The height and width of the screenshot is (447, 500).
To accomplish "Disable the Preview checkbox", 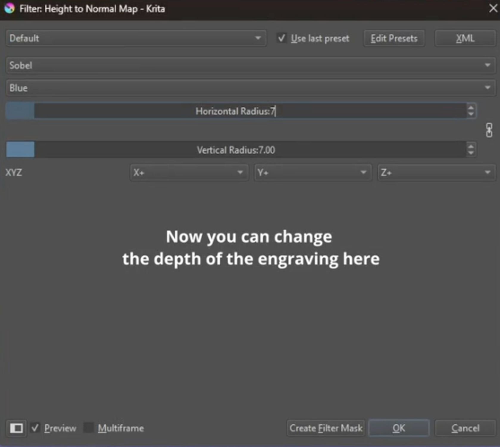I will point(35,428).
